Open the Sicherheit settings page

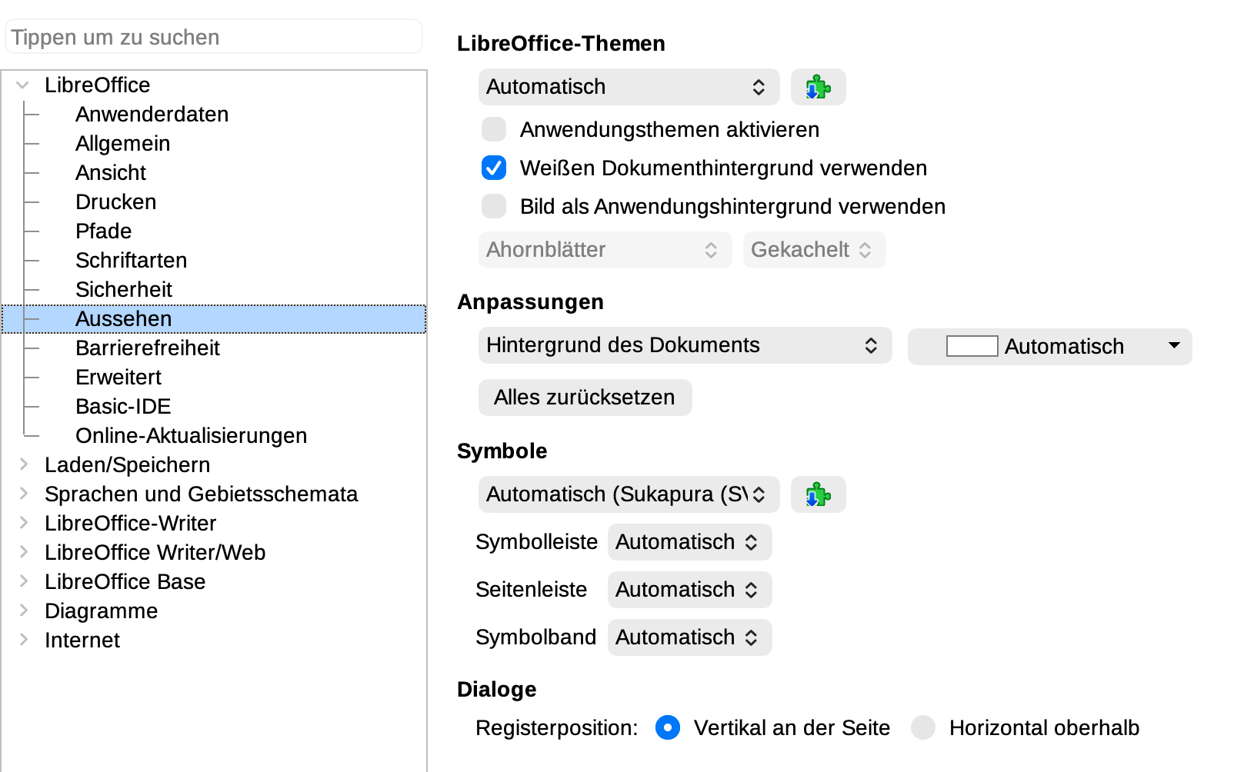click(x=123, y=289)
